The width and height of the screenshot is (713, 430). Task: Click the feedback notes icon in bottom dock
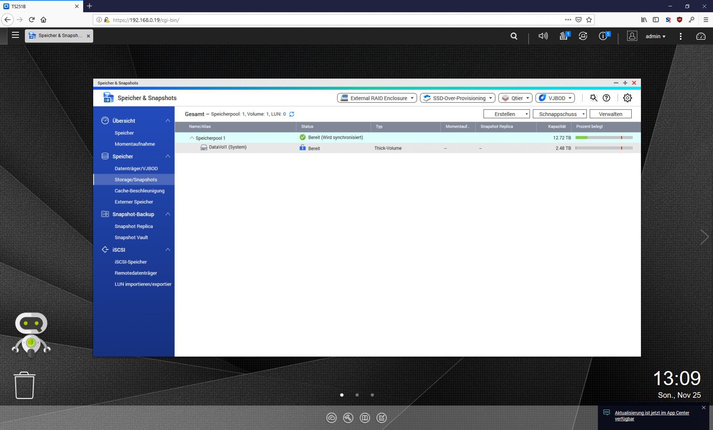click(382, 418)
